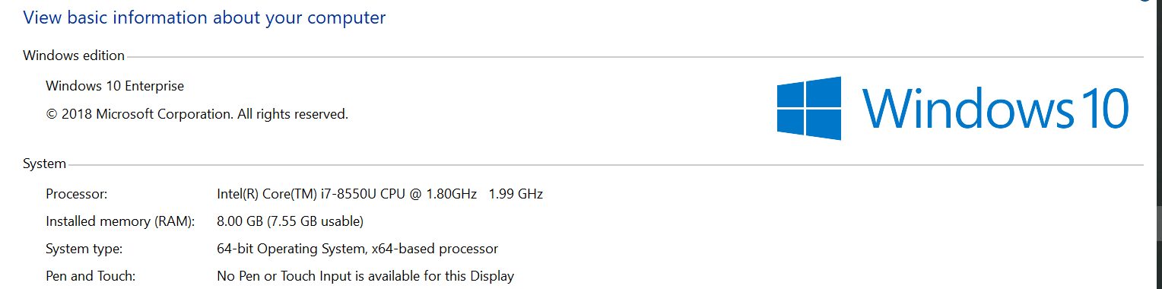Screen dimensions: 1162x289
Task: Click the 'No Pen or Touch Input' value
Action: pyautogui.click(x=365, y=276)
